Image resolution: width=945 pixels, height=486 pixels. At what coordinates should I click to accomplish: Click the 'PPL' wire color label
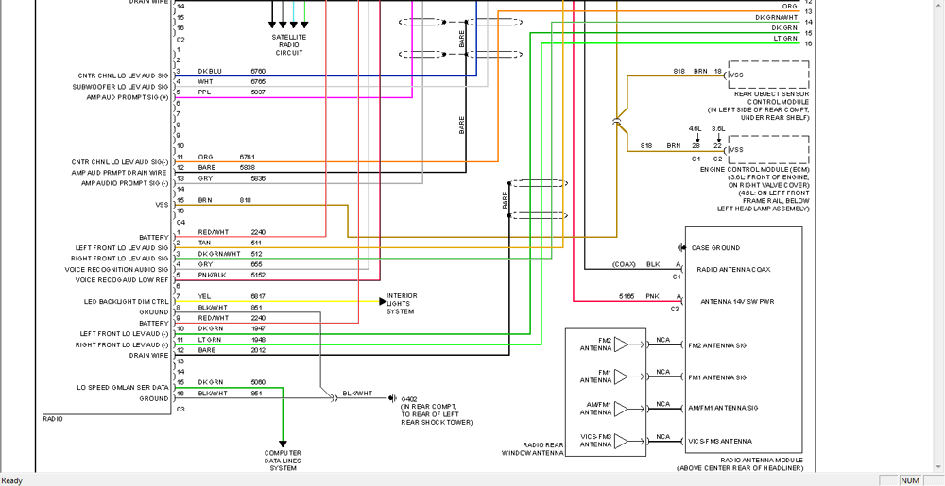coord(204,92)
